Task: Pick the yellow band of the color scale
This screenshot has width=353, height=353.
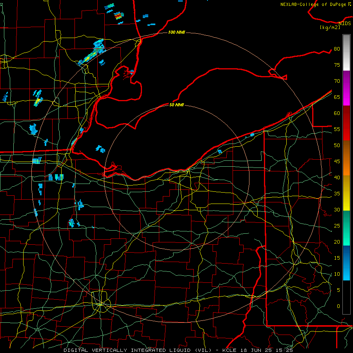Action: pyautogui.click(x=346, y=193)
